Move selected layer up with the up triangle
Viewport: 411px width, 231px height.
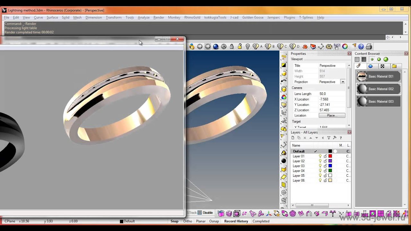tap(310, 138)
